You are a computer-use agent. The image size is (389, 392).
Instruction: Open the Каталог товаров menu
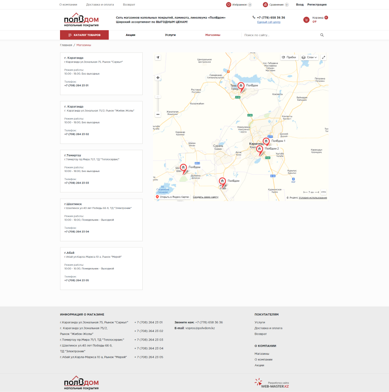tap(84, 35)
